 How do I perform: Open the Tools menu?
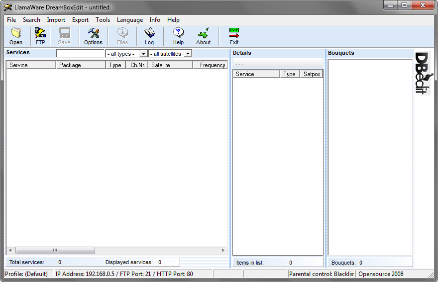pyautogui.click(x=103, y=20)
